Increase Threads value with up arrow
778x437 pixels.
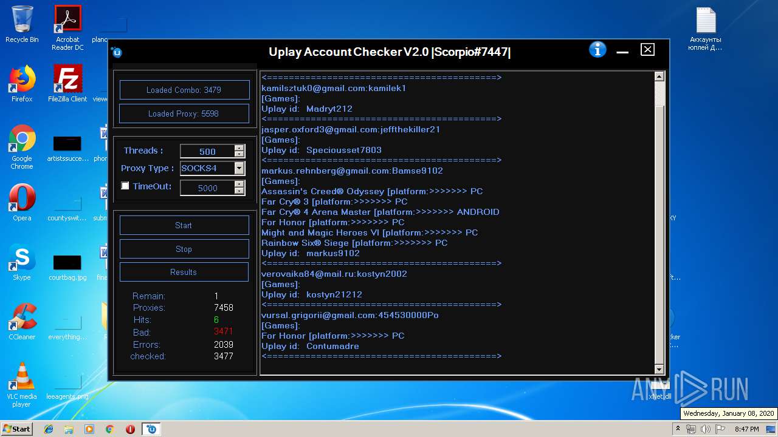pos(239,147)
